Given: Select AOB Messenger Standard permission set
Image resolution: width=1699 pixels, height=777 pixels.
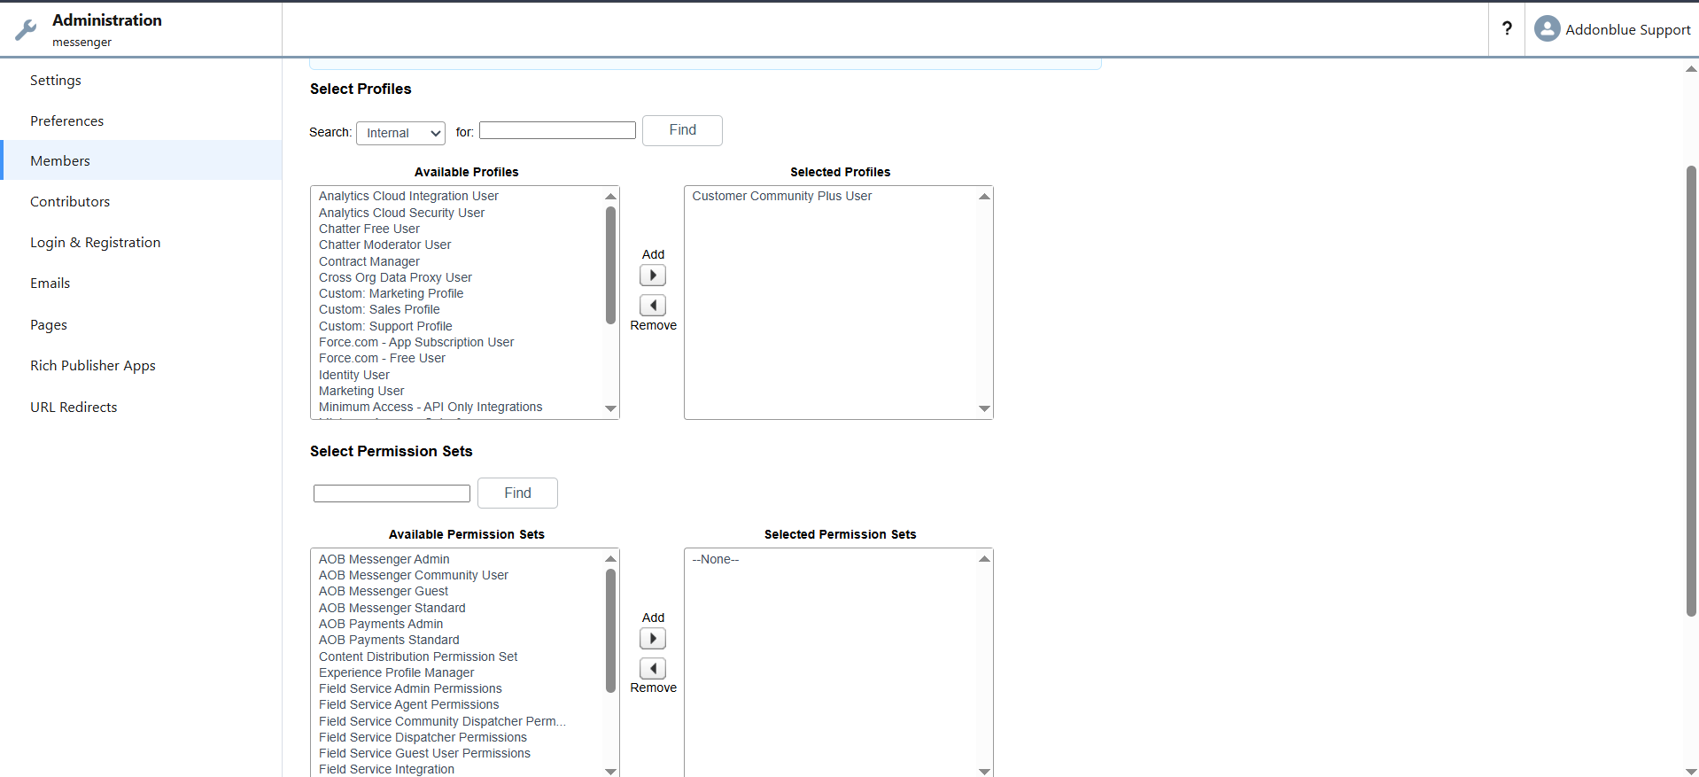Looking at the screenshot, I should coord(392,608).
